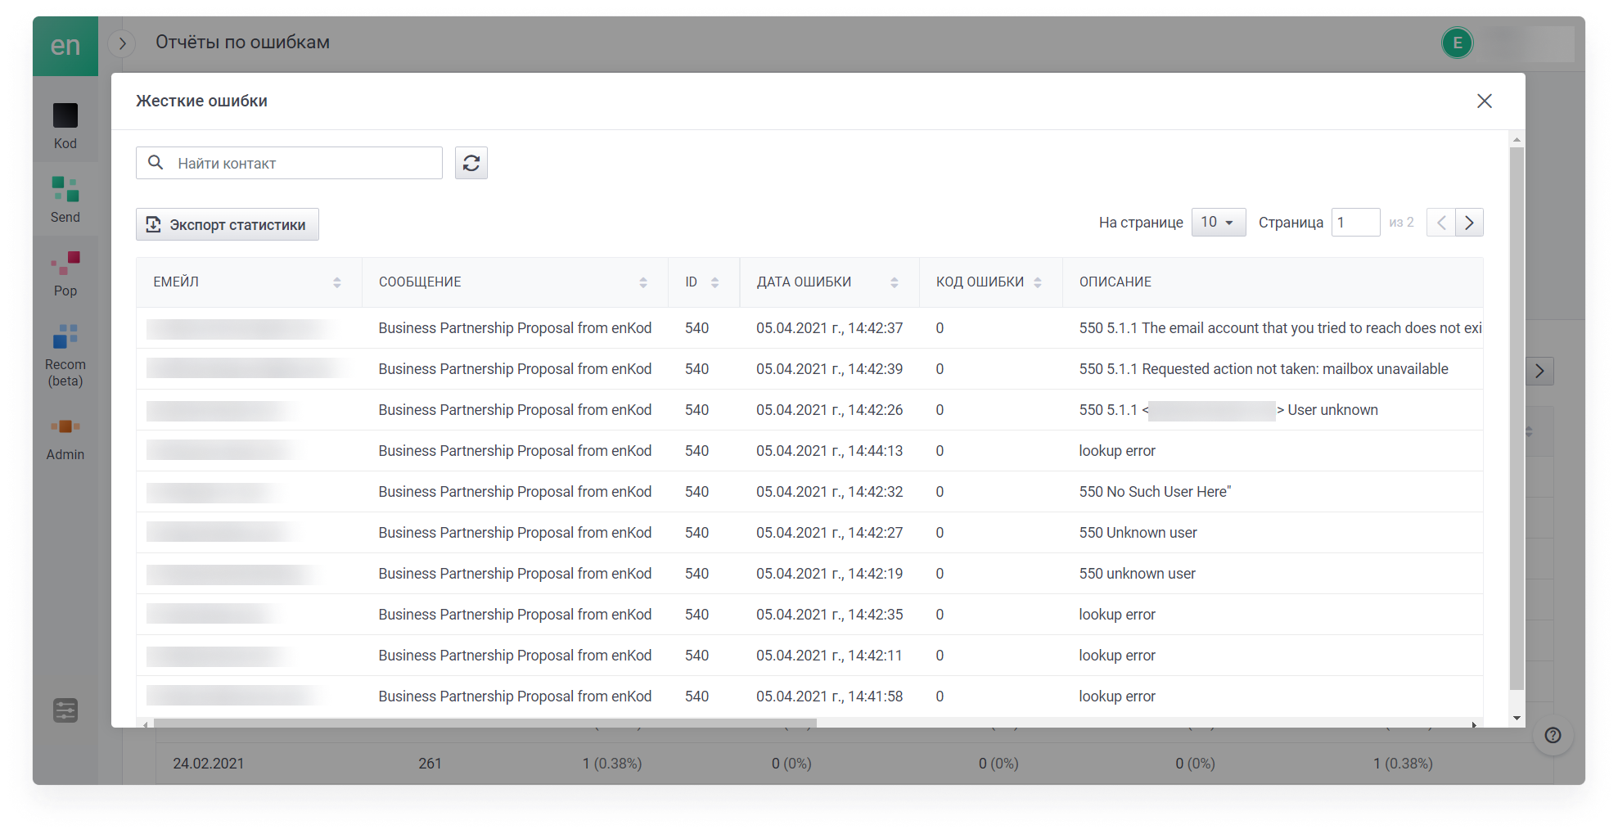Click 'Requested action not taken: mailbox unavailable' text
This screenshot has width=1618, height=834.
click(x=1295, y=369)
